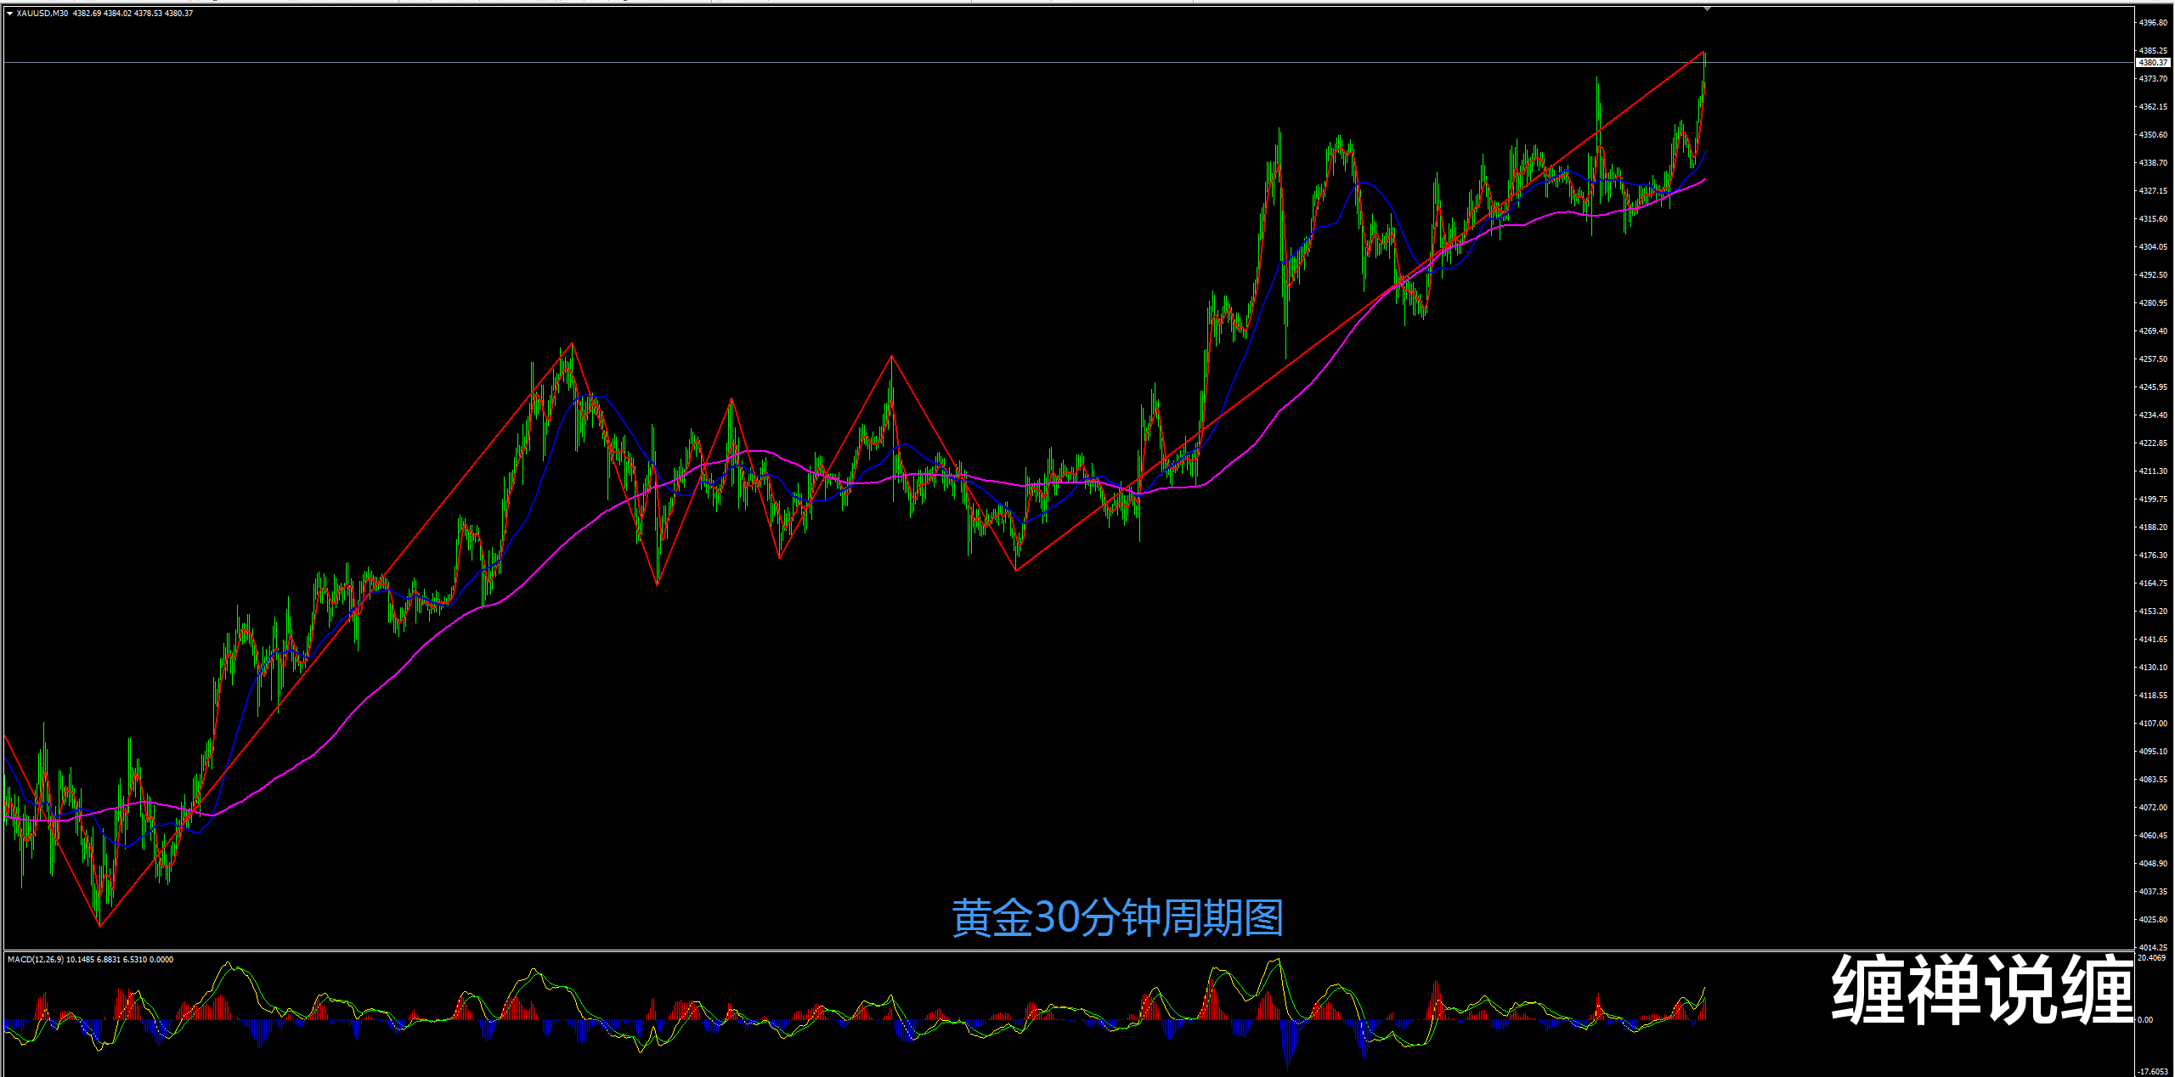Viewport: 2175px width, 1077px height.
Task: Click the OHLC values 4382.69 4384.02 in header
Action: [x=102, y=14]
